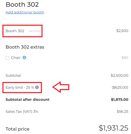Screen dimensions: 131x134
Task: Click the Early bird - 25 % label
Action: [20, 87]
